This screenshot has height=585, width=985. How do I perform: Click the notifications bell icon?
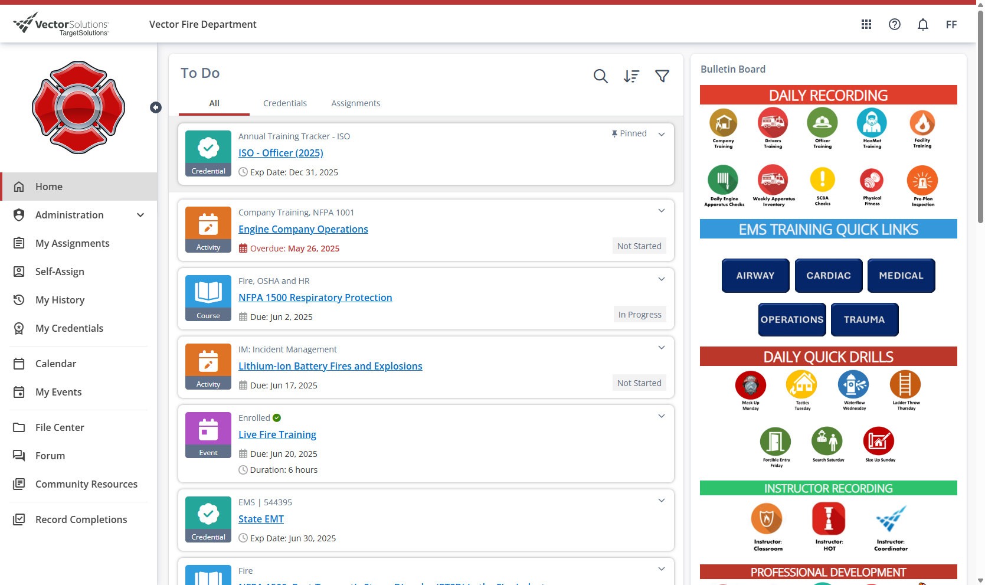(923, 24)
